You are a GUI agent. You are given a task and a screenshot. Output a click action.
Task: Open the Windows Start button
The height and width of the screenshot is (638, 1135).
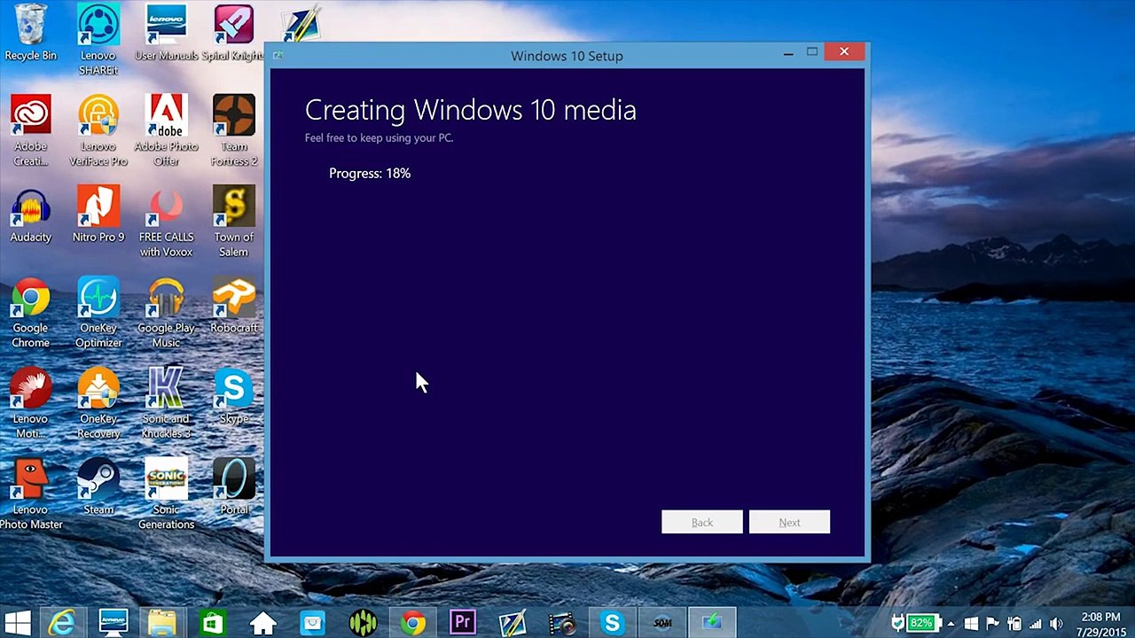tap(18, 622)
